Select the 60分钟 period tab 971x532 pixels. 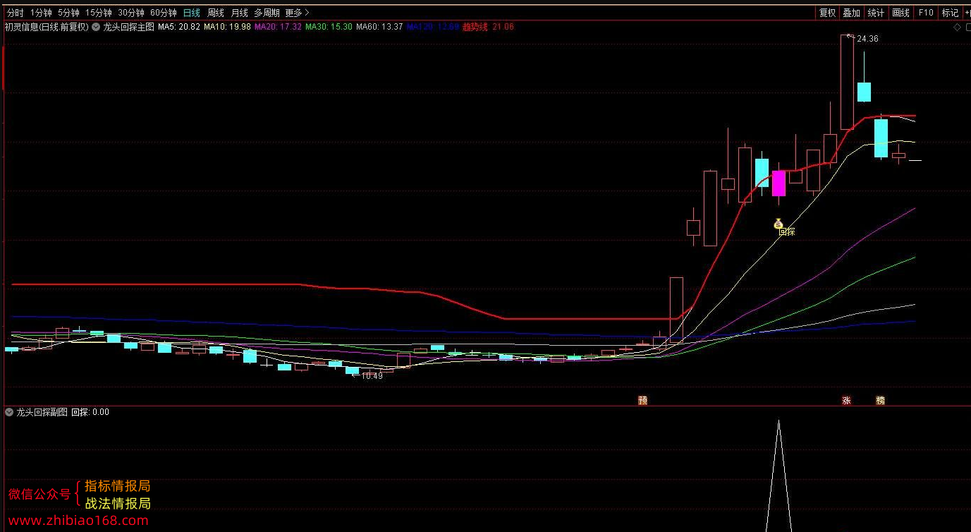tap(164, 13)
